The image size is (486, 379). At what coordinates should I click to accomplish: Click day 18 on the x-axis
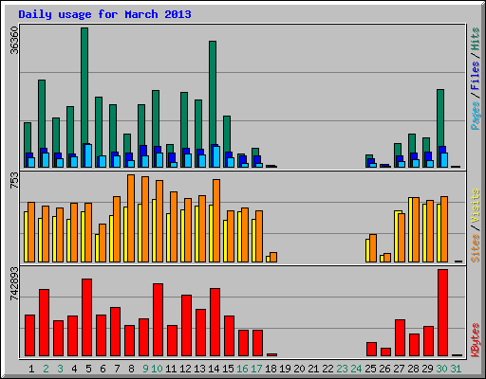pyautogui.click(x=271, y=369)
